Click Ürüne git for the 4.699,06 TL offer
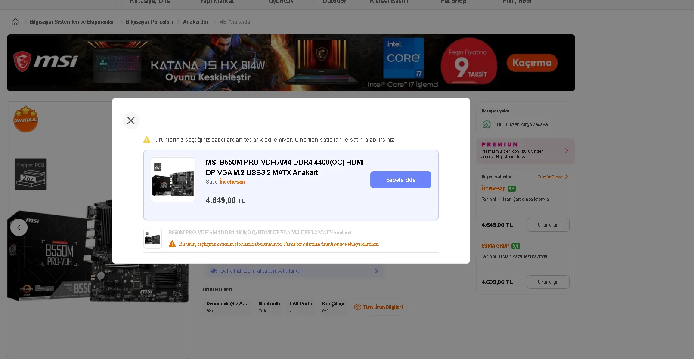This screenshot has height=359, width=694. pyautogui.click(x=548, y=282)
